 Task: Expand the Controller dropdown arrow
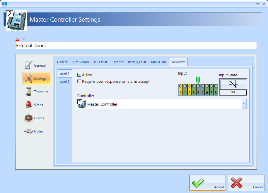(244, 104)
